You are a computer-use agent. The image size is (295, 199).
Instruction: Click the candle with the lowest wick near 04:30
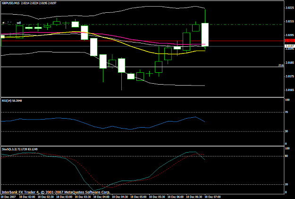coord(121,65)
